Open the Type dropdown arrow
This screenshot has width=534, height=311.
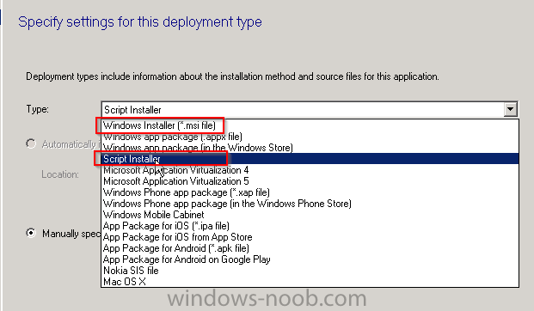pos(510,110)
